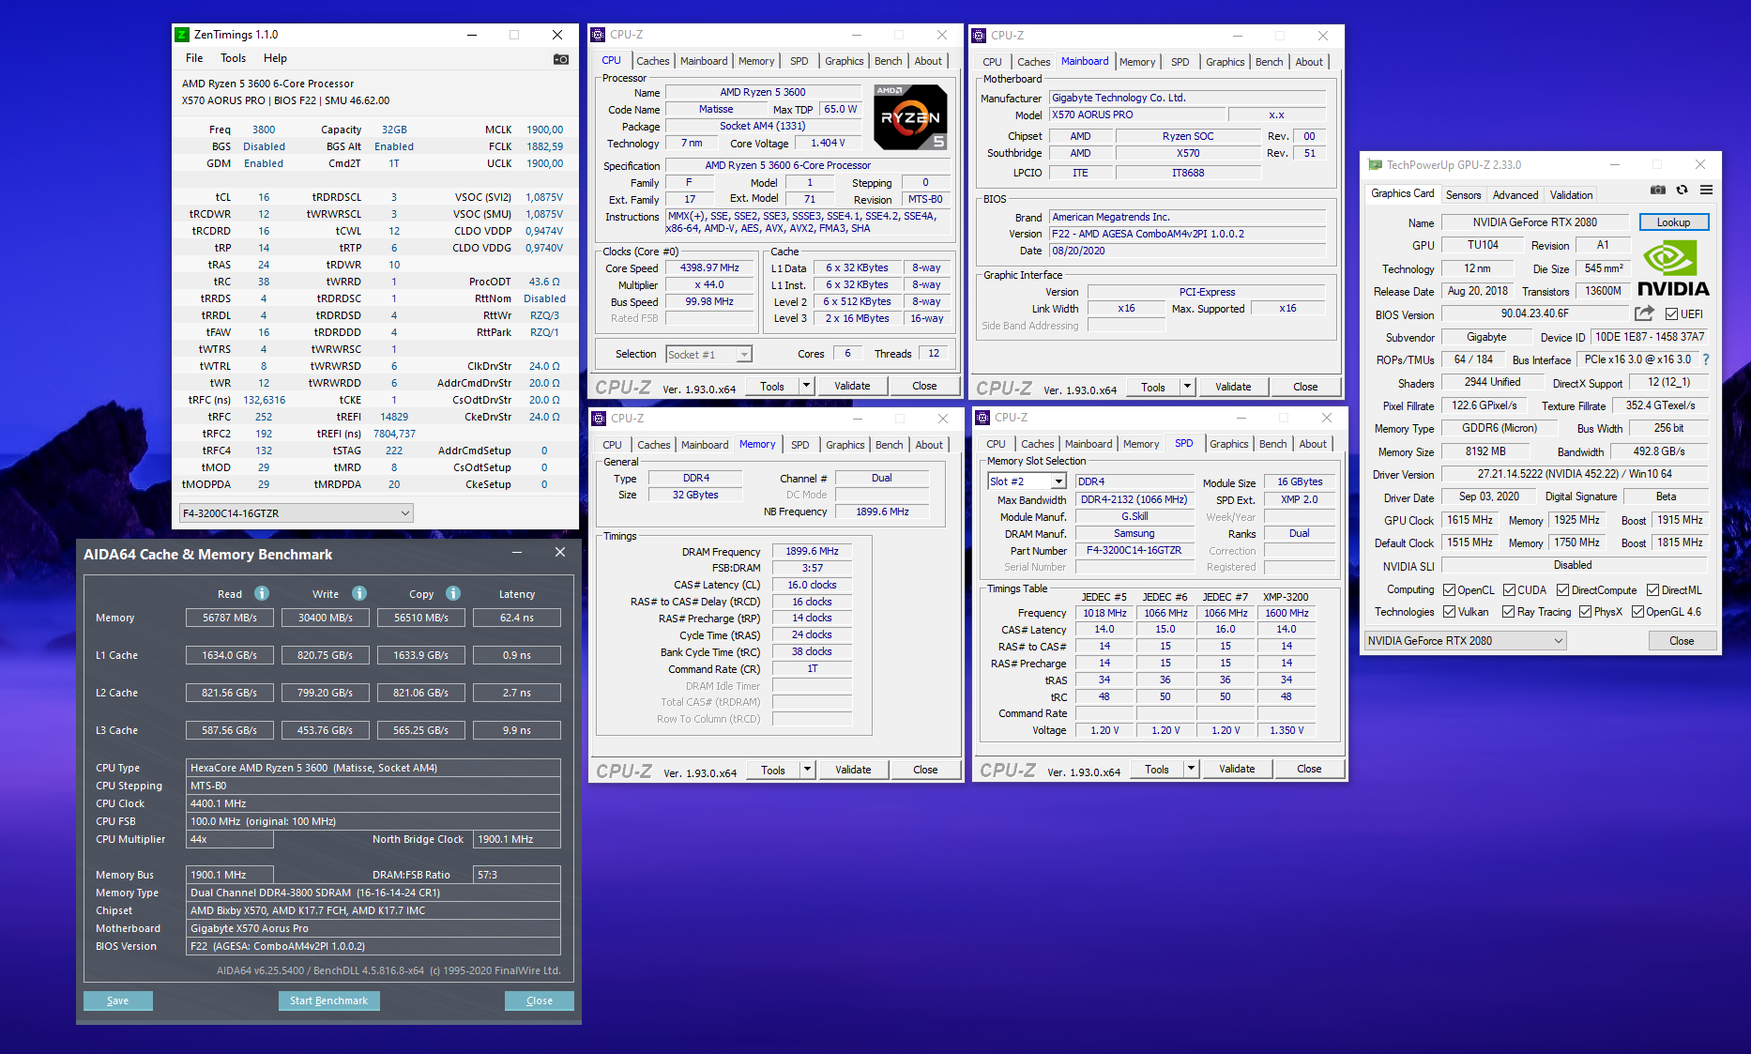The height and width of the screenshot is (1054, 1751).
Task: Toggle the DirectCompute checkbox
Action: (1562, 590)
